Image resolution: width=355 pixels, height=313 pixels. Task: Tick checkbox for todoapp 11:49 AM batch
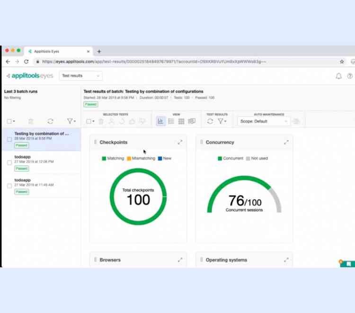click(x=9, y=186)
